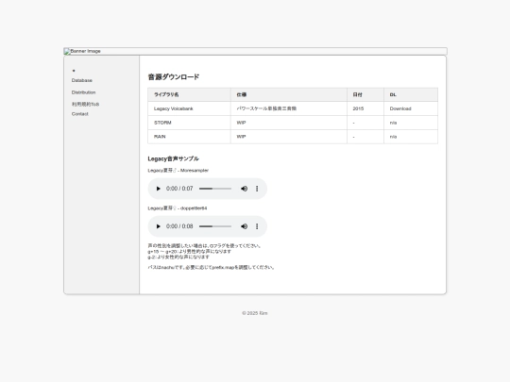
Task: Click the © 2025 footer text
Action: [255, 313]
